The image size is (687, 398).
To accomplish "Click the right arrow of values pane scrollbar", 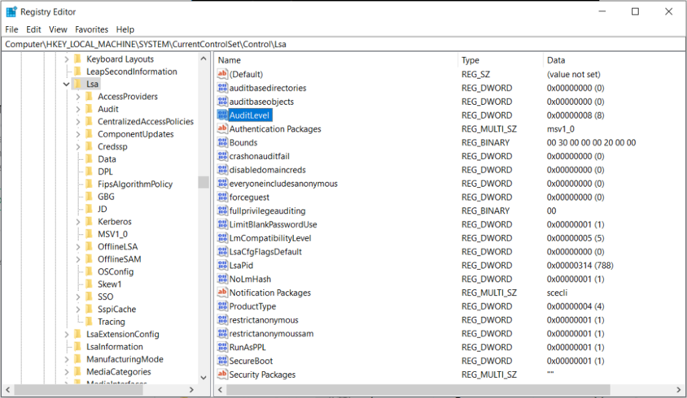I will click(679, 389).
